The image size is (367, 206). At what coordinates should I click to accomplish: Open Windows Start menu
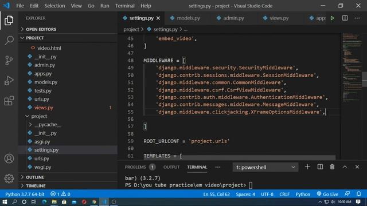(5, 202)
